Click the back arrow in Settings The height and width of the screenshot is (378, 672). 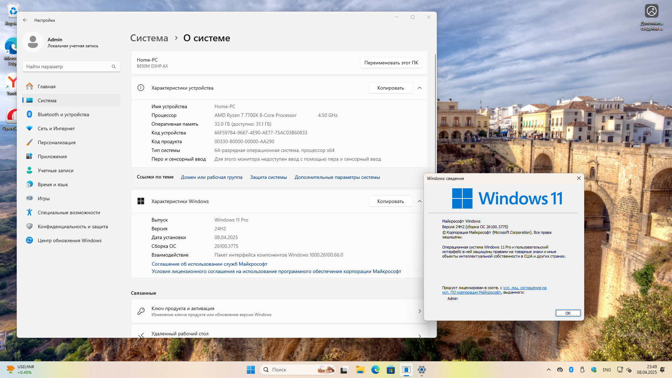pos(25,20)
